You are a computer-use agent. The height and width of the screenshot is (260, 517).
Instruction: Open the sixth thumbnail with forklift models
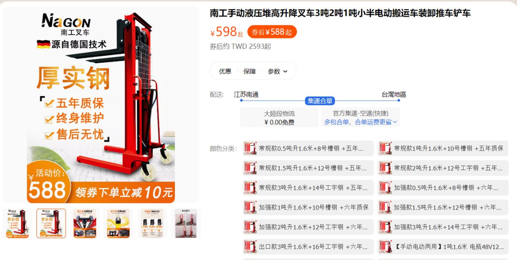tap(185, 223)
